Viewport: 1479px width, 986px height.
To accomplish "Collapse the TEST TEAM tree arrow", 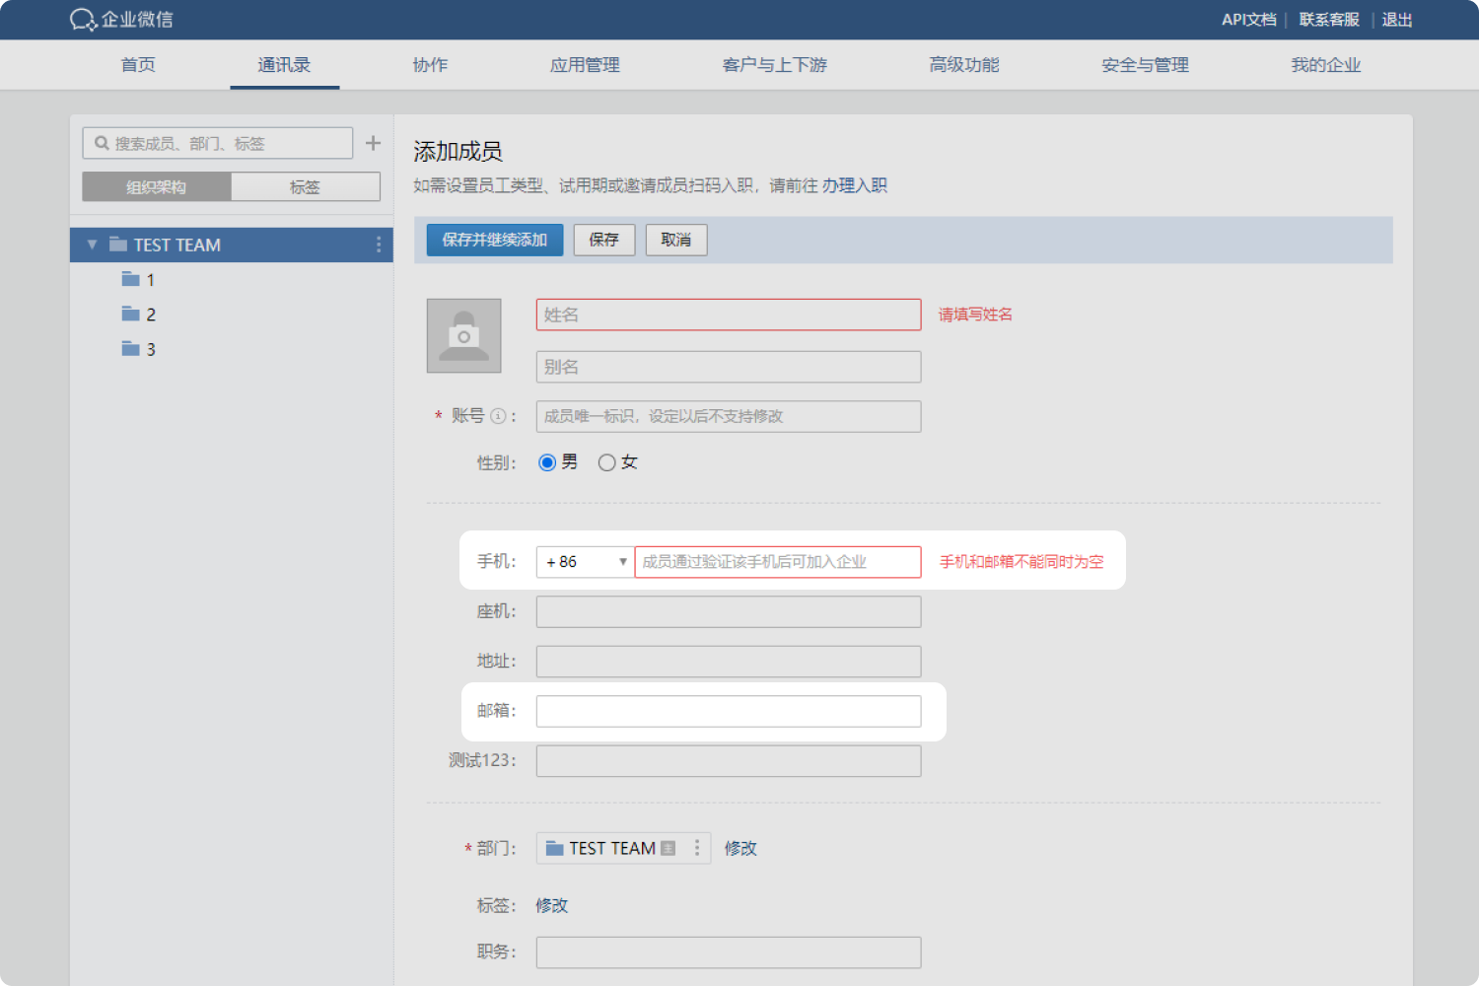I will [92, 245].
